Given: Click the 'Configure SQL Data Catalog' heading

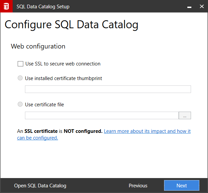Looking at the screenshot, I should point(71,25).
